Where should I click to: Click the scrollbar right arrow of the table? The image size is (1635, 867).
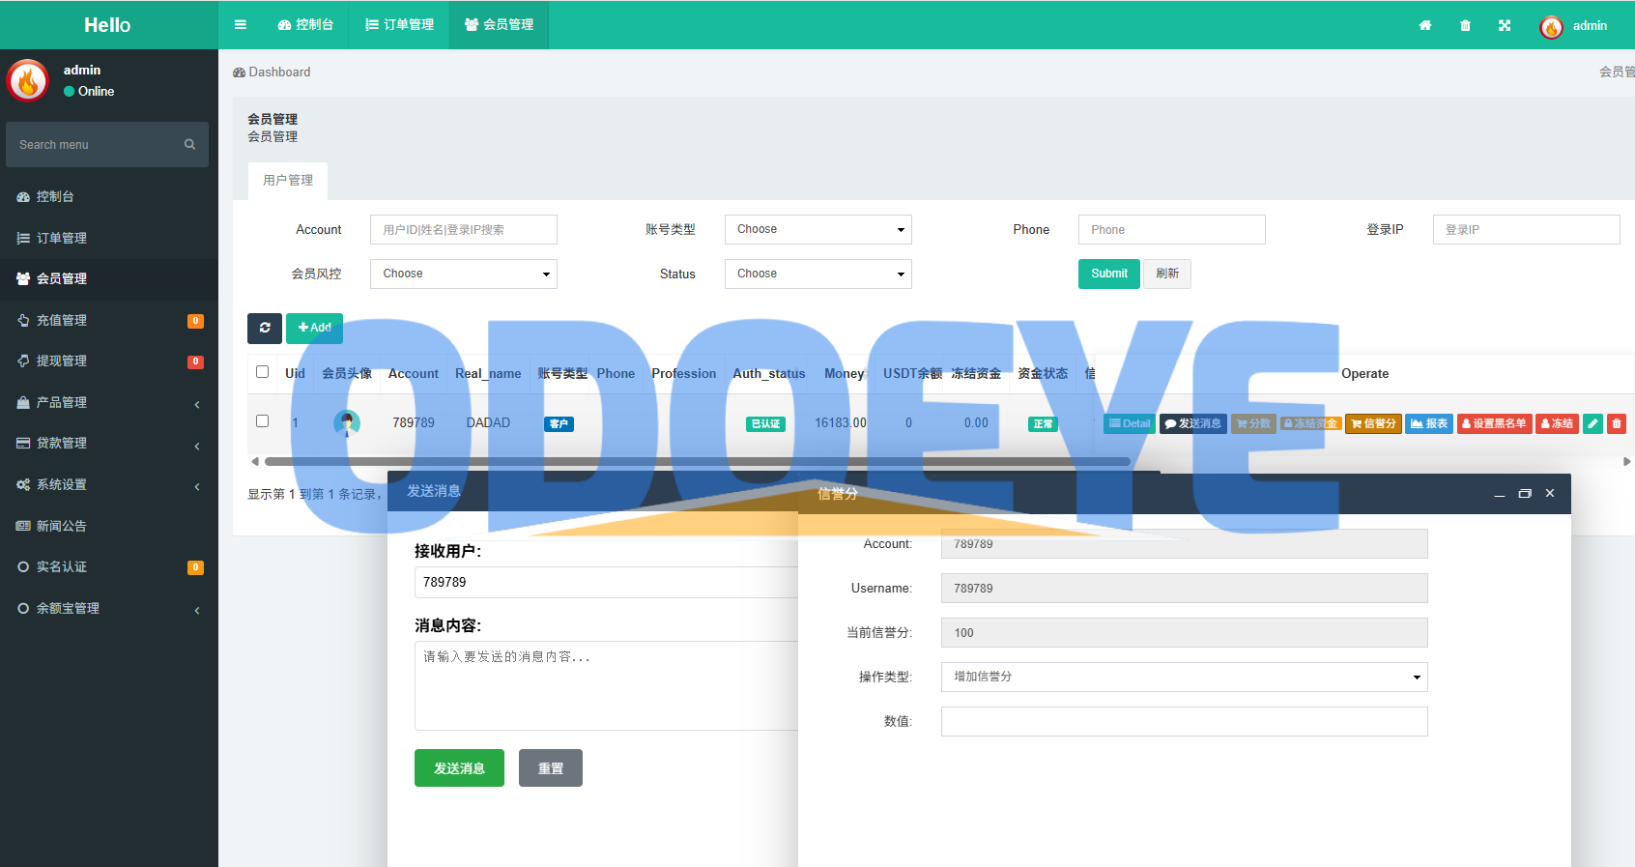(1626, 461)
